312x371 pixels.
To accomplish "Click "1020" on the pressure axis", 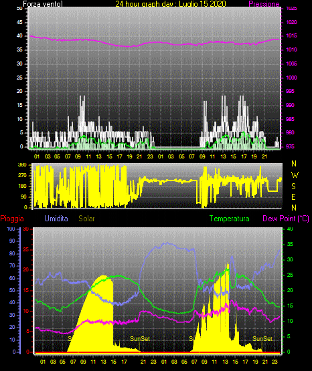I will 291,22.
